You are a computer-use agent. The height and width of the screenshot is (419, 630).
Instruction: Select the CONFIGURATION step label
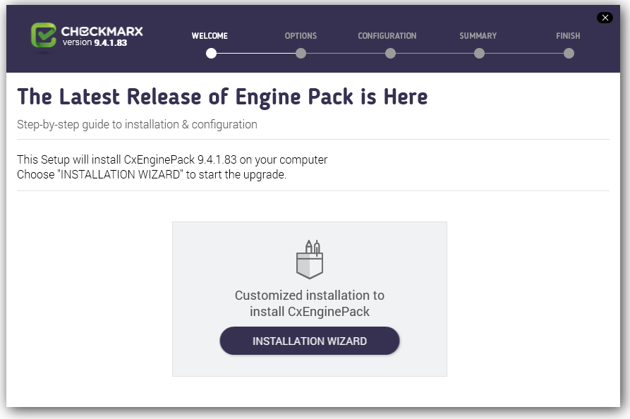pyautogui.click(x=387, y=36)
